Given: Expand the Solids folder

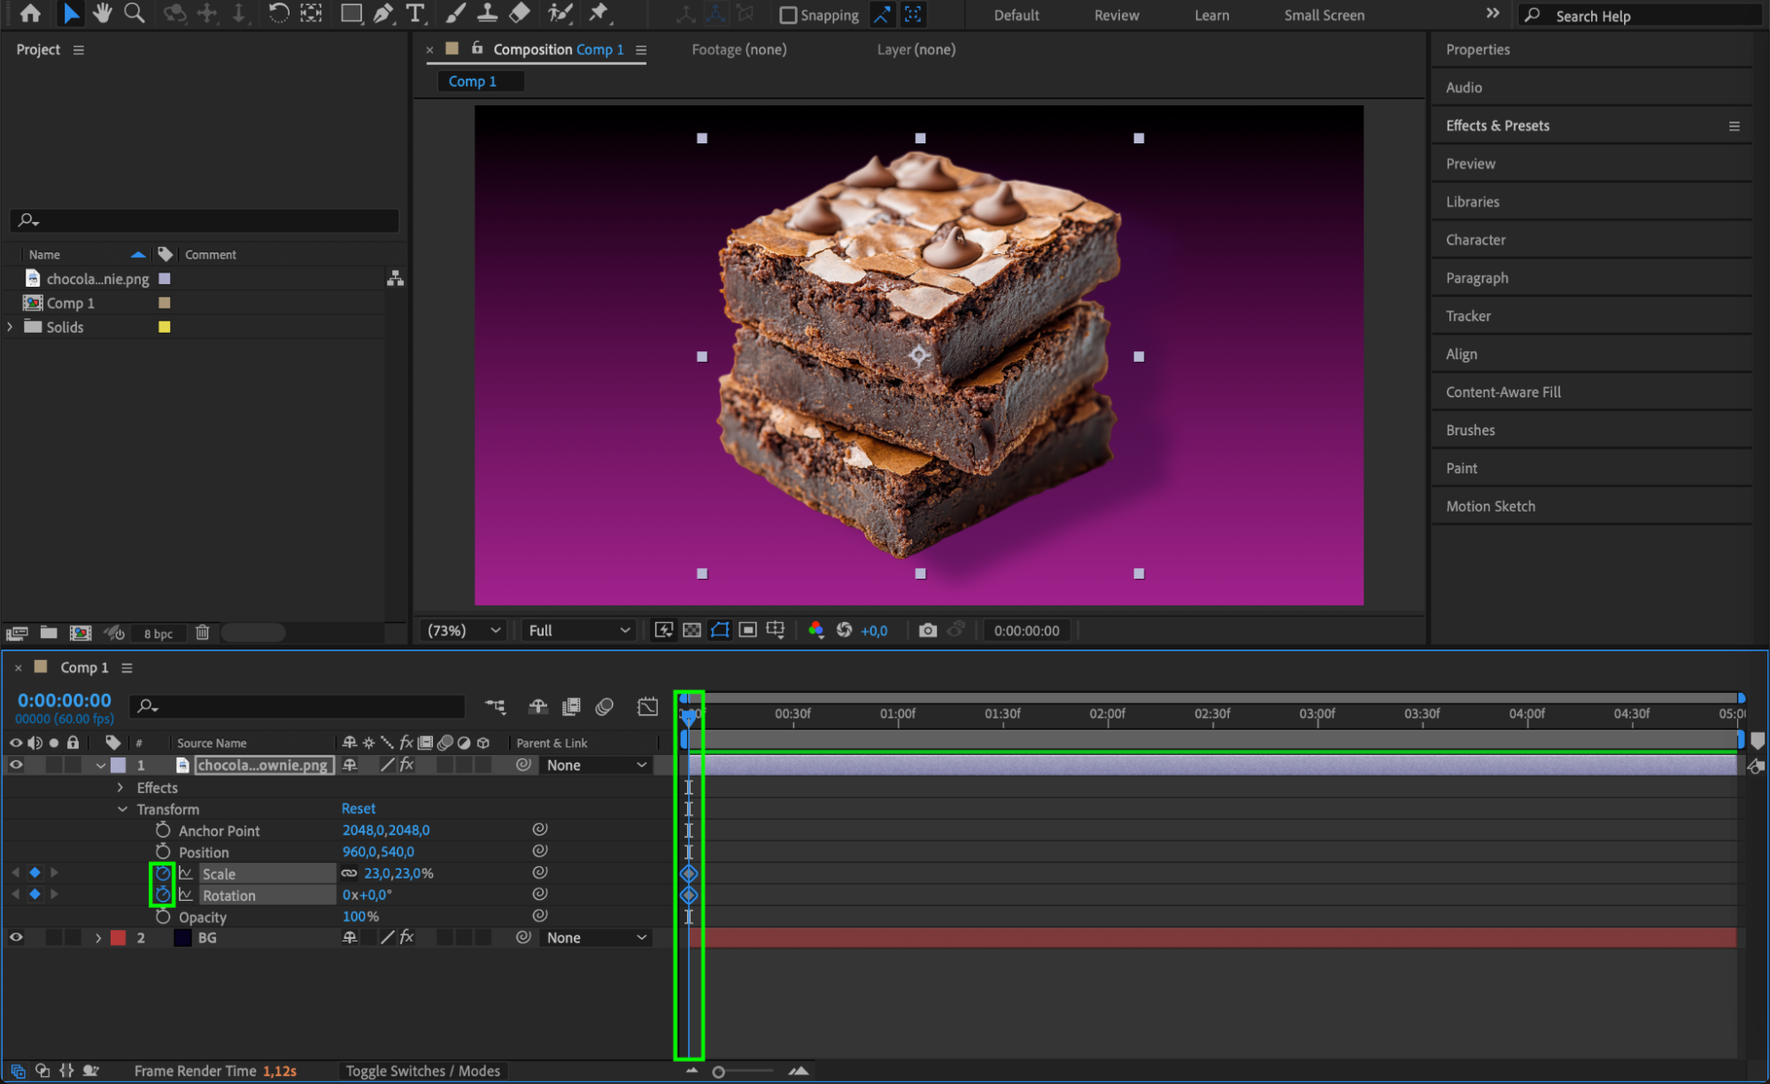Looking at the screenshot, I should [11, 327].
